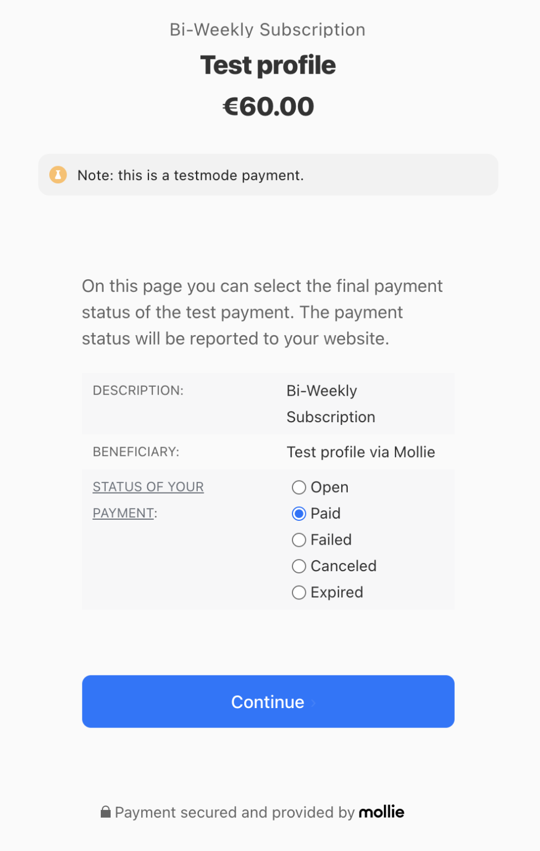Click 'Test profile via Mollie' beneficiary value
540x851 pixels.
tap(361, 452)
